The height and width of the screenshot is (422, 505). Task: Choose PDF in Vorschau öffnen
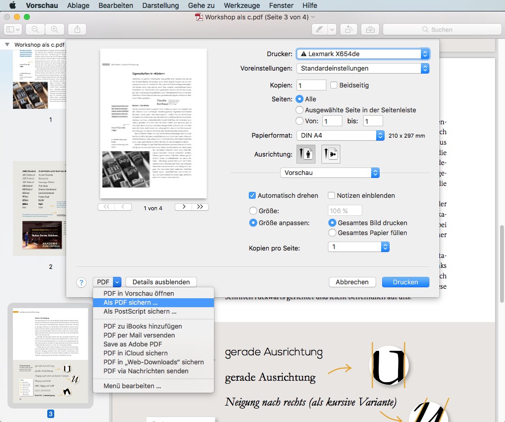[x=153, y=293]
